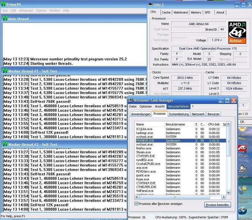
Task: Open the ? help menu in Task-Manager
Action: (193, 106)
